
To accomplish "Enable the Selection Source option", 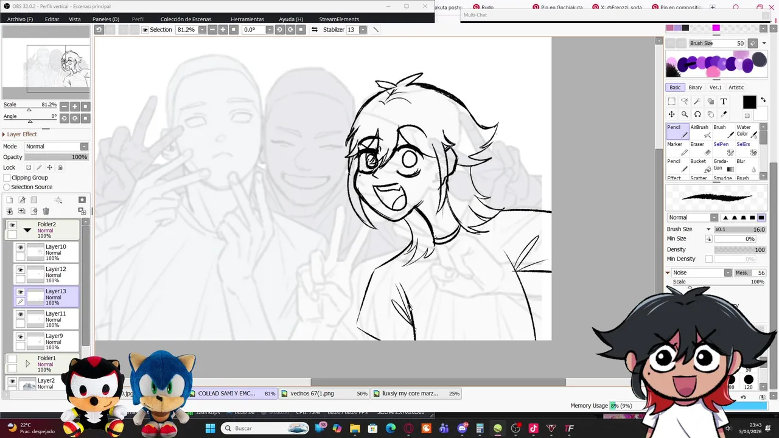I will click(x=7, y=187).
